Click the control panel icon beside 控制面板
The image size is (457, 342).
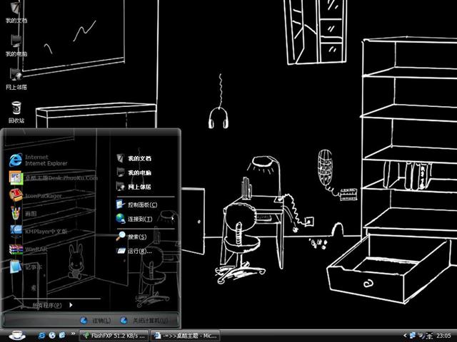click(121, 204)
